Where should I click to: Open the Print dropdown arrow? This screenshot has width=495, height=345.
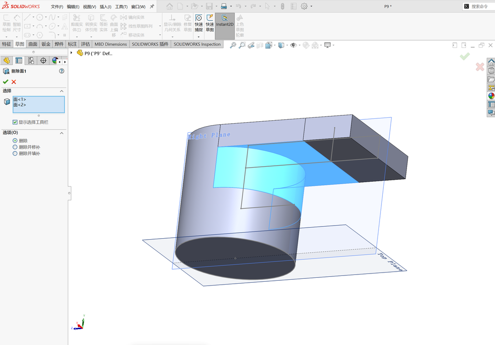click(x=231, y=6)
